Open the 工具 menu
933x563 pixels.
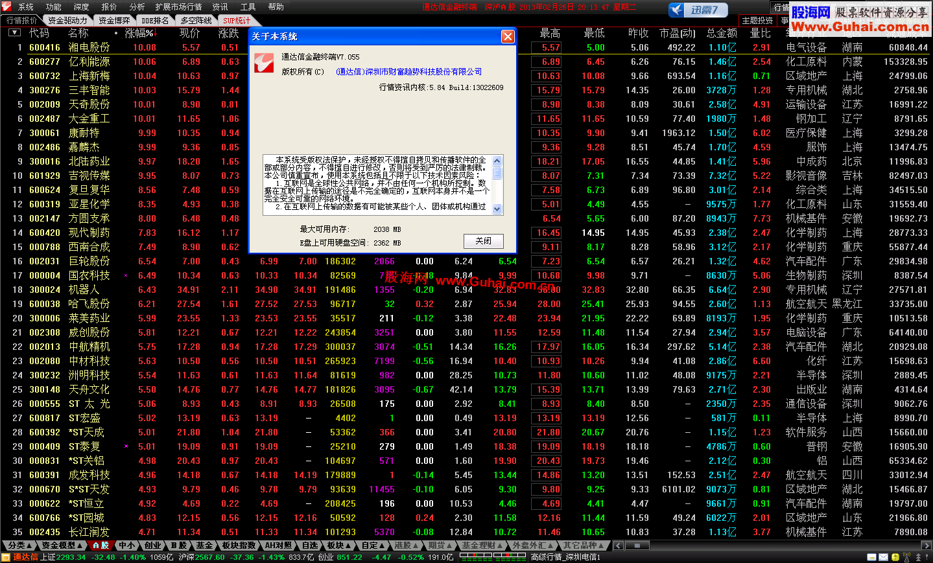[248, 7]
